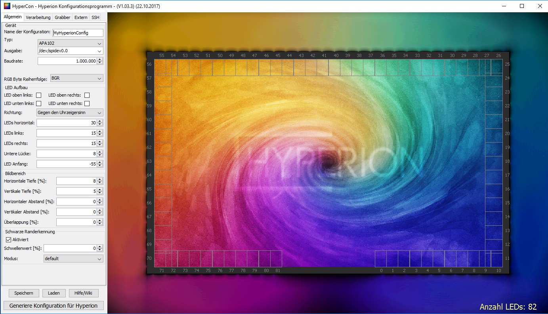The height and width of the screenshot is (314, 548).
Task: Click the HyperCon app icon in title bar
Action: [x=7, y=6]
